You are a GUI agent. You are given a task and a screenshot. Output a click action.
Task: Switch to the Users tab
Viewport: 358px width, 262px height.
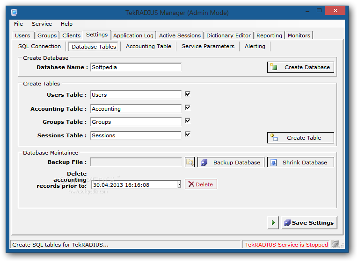pyautogui.click(x=22, y=35)
